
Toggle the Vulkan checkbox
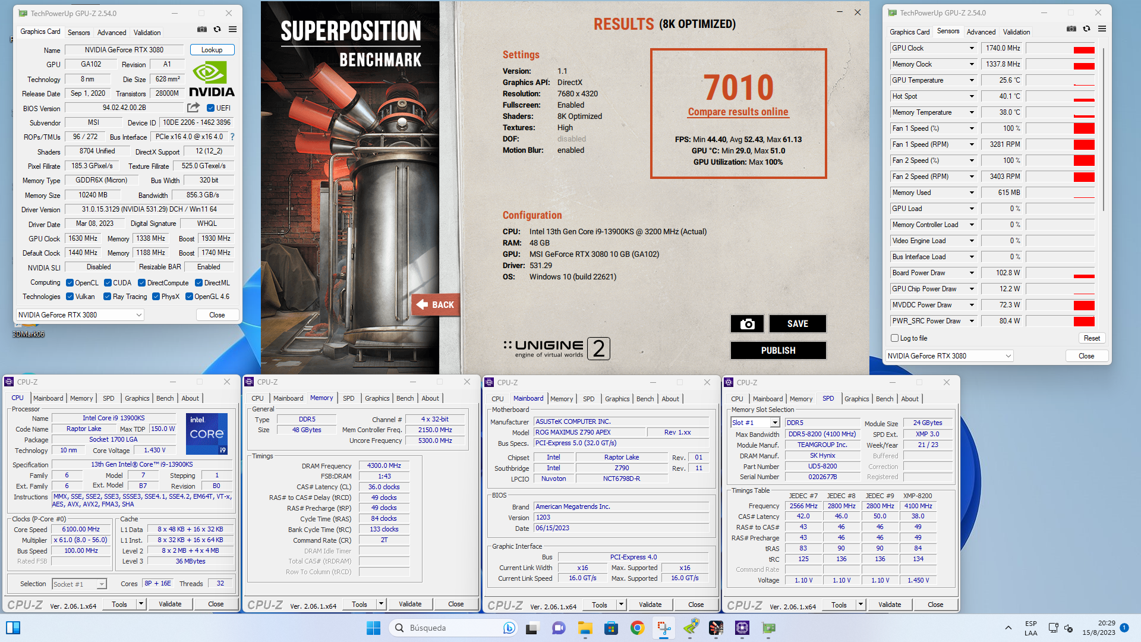click(70, 297)
